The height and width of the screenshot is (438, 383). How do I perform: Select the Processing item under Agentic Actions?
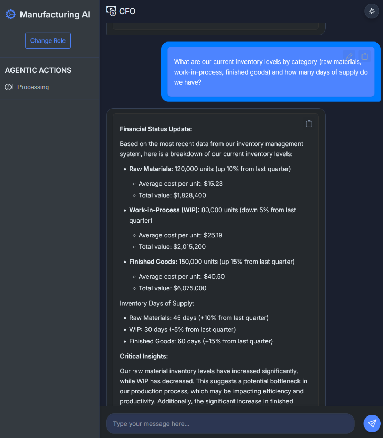33,87
